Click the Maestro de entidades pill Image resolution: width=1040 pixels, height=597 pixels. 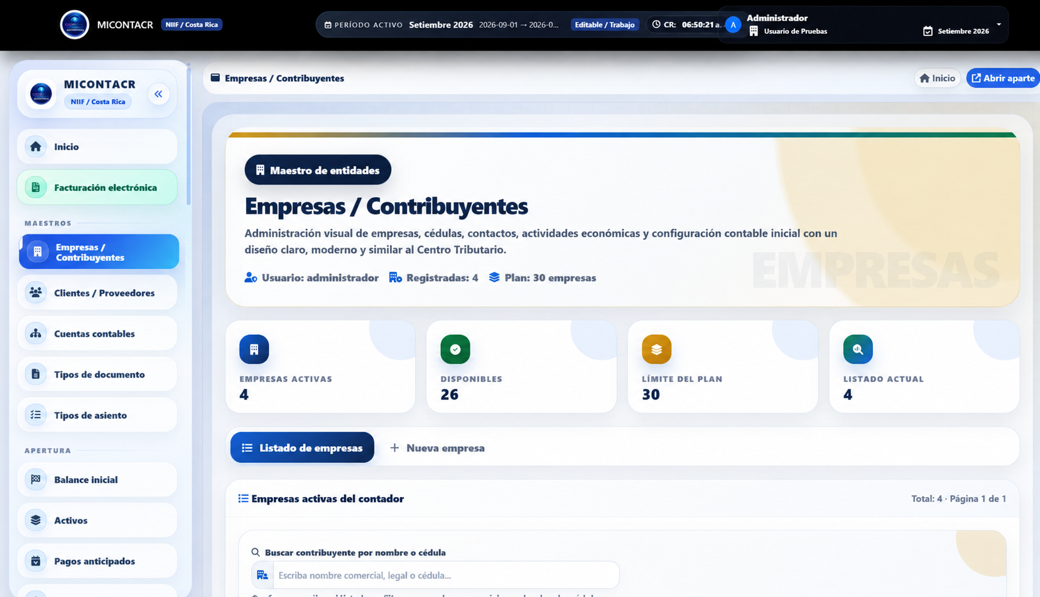click(318, 170)
